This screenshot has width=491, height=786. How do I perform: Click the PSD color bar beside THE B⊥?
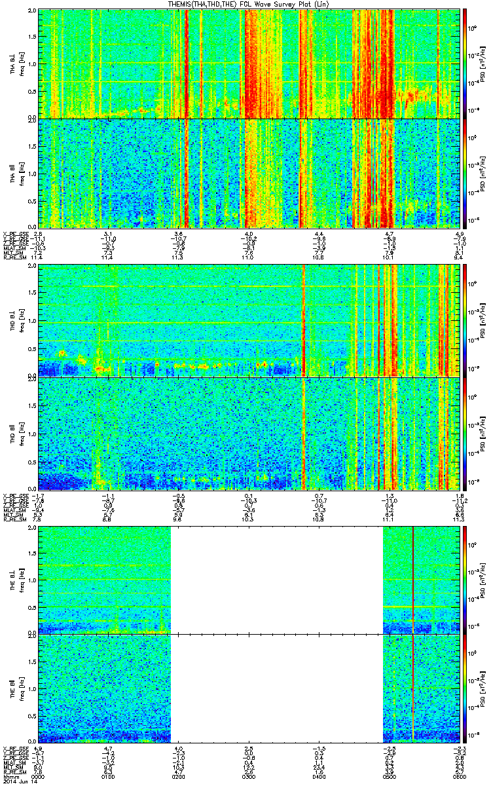click(465, 580)
